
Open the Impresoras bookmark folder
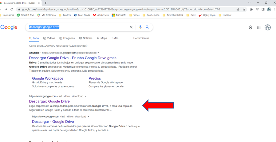[x=7, y=15]
